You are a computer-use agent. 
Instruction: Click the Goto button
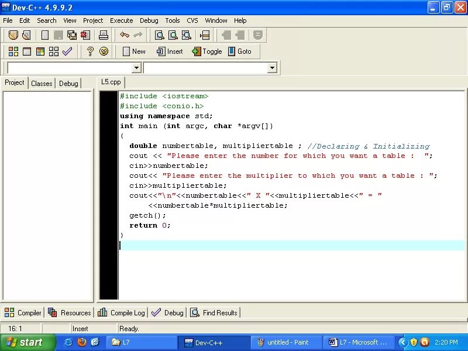242,51
